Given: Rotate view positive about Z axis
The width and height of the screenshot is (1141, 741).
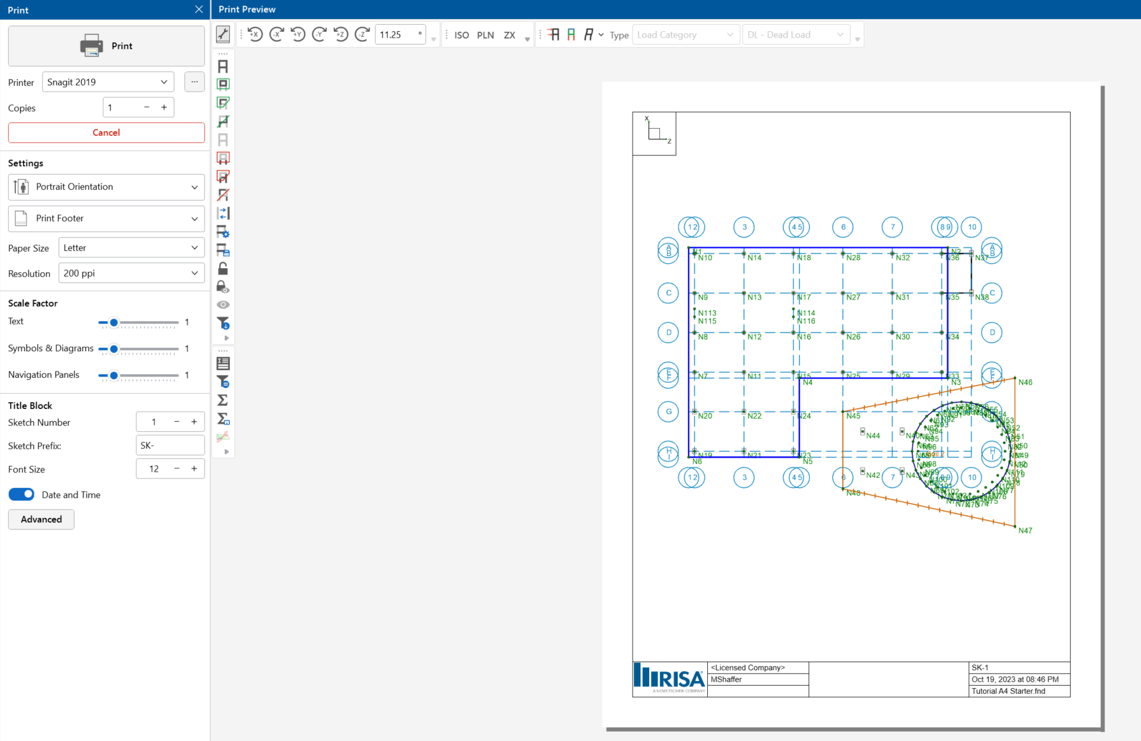Looking at the screenshot, I should point(341,34).
